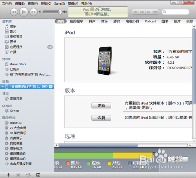Image resolution: width=196 pixels, height=178 pixels.
Task: Focus the search field
Action: (x=176, y=12)
